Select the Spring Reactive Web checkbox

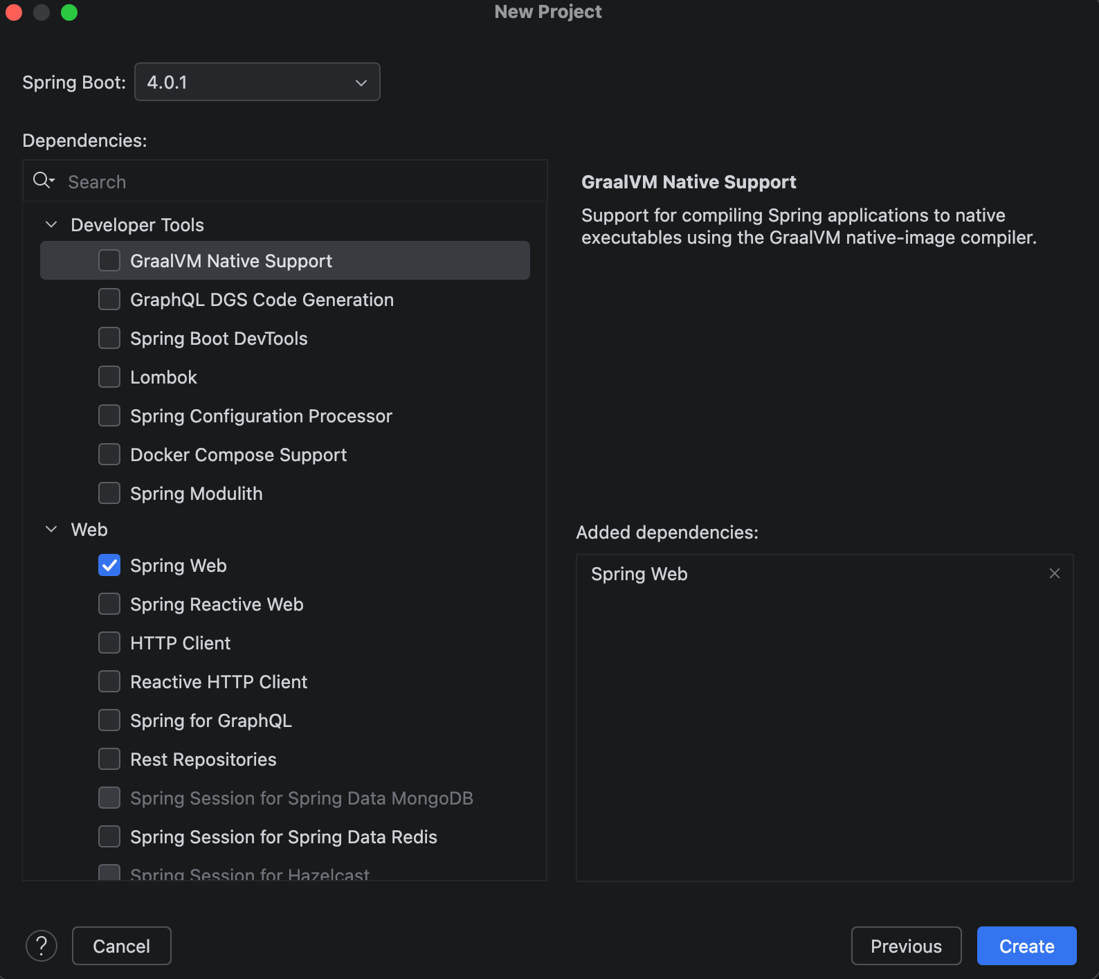[x=109, y=604]
